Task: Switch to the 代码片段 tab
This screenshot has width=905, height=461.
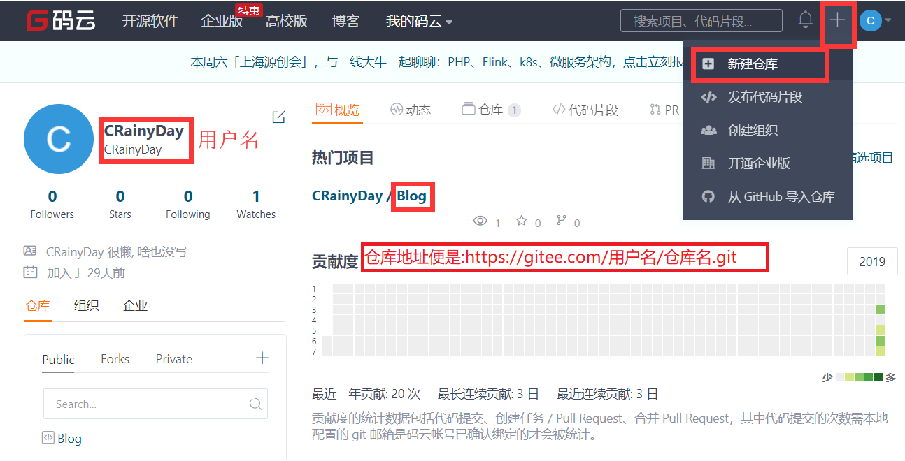Action: (x=585, y=110)
